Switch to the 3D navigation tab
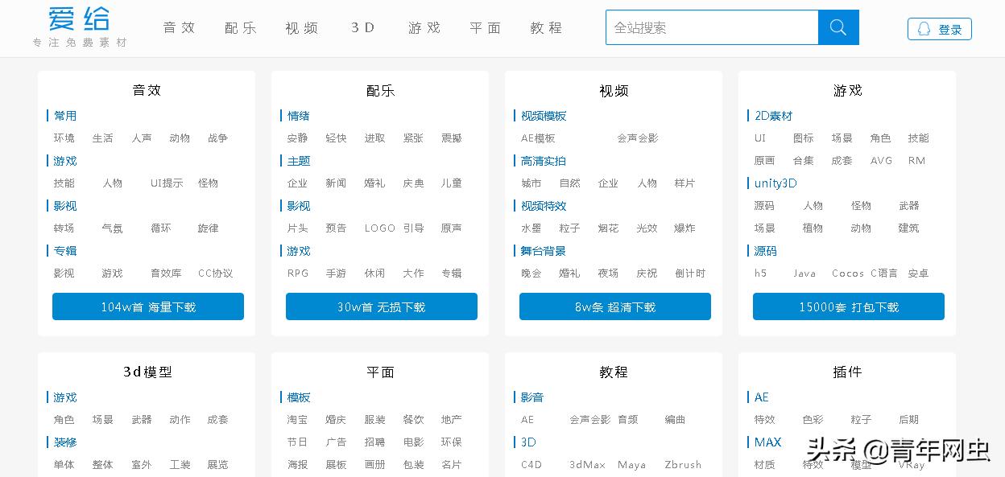The height and width of the screenshot is (477, 1005). point(362,27)
